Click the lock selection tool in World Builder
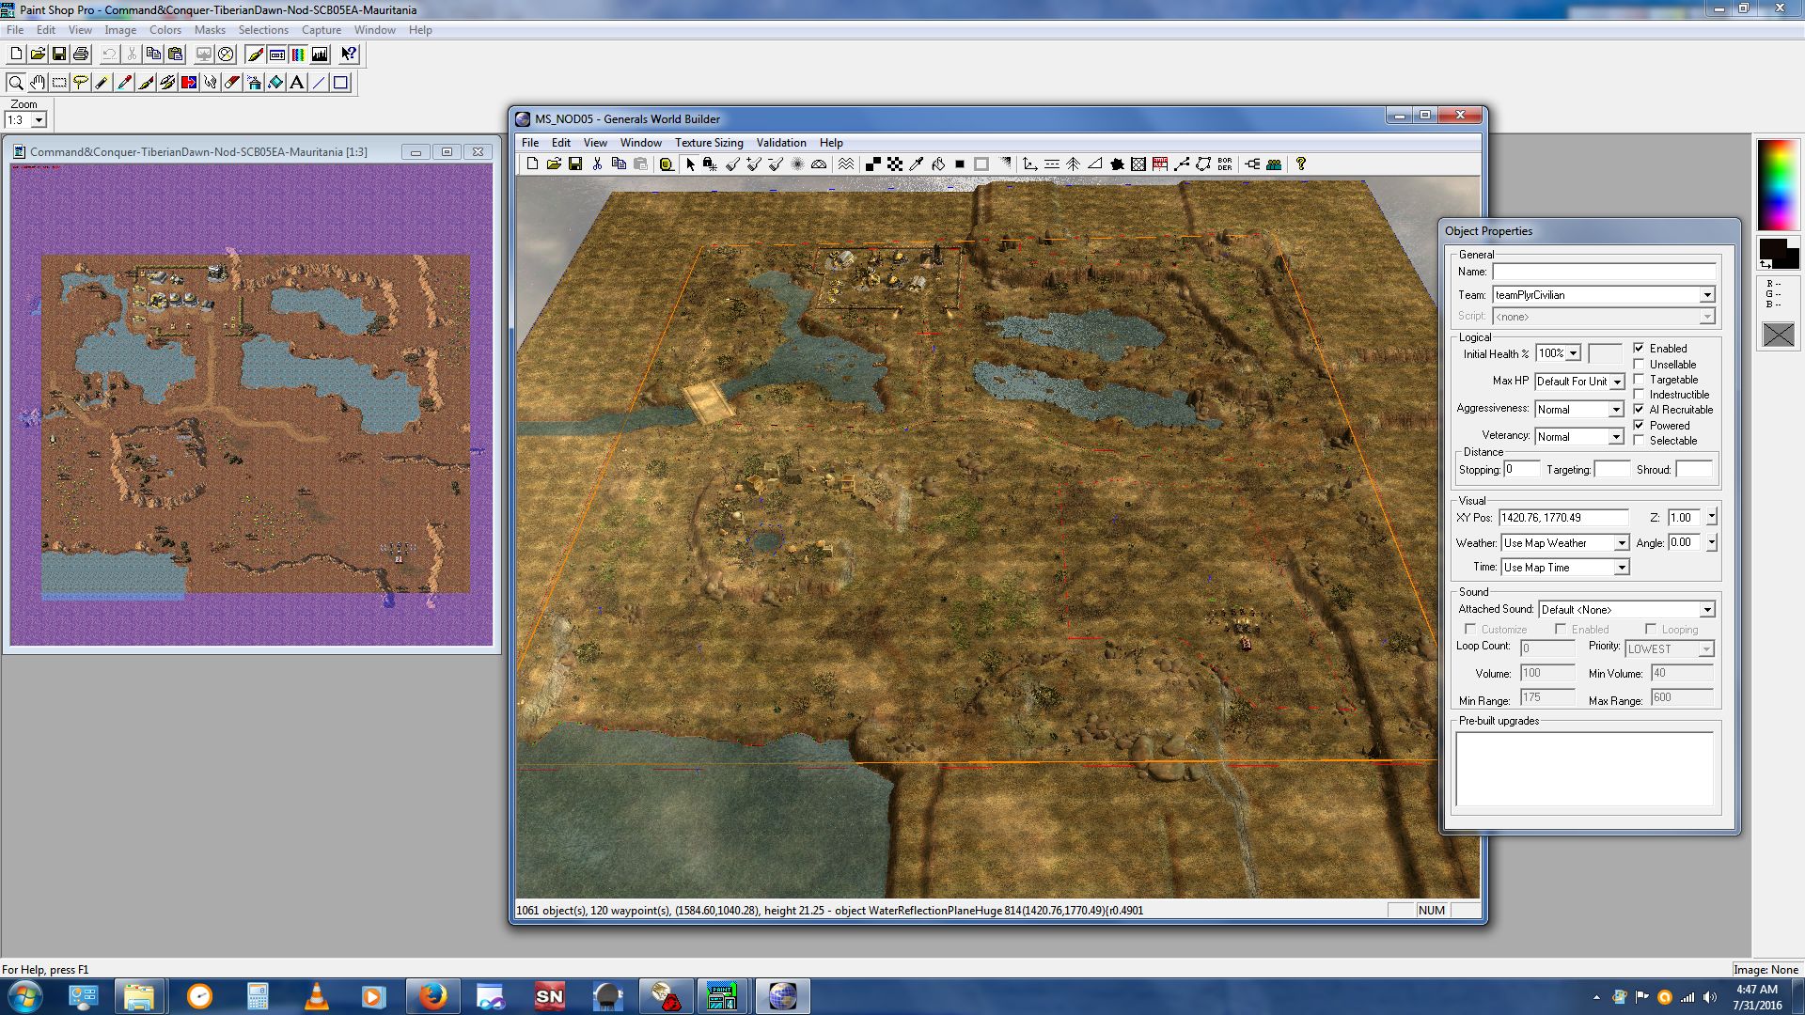The image size is (1805, 1015). (710, 164)
